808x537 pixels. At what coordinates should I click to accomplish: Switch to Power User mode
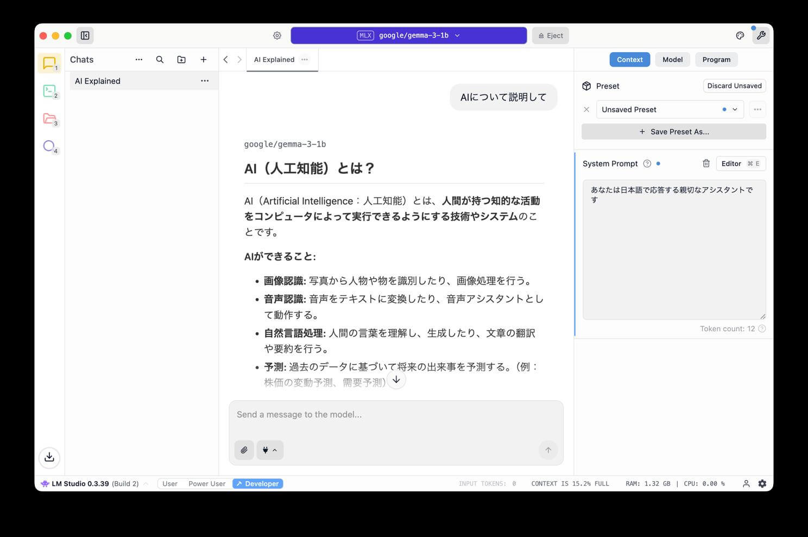pyautogui.click(x=207, y=484)
